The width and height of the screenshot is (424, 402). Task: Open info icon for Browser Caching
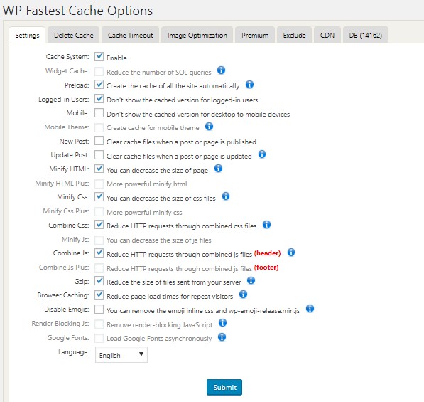pyautogui.click(x=243, y=295)
